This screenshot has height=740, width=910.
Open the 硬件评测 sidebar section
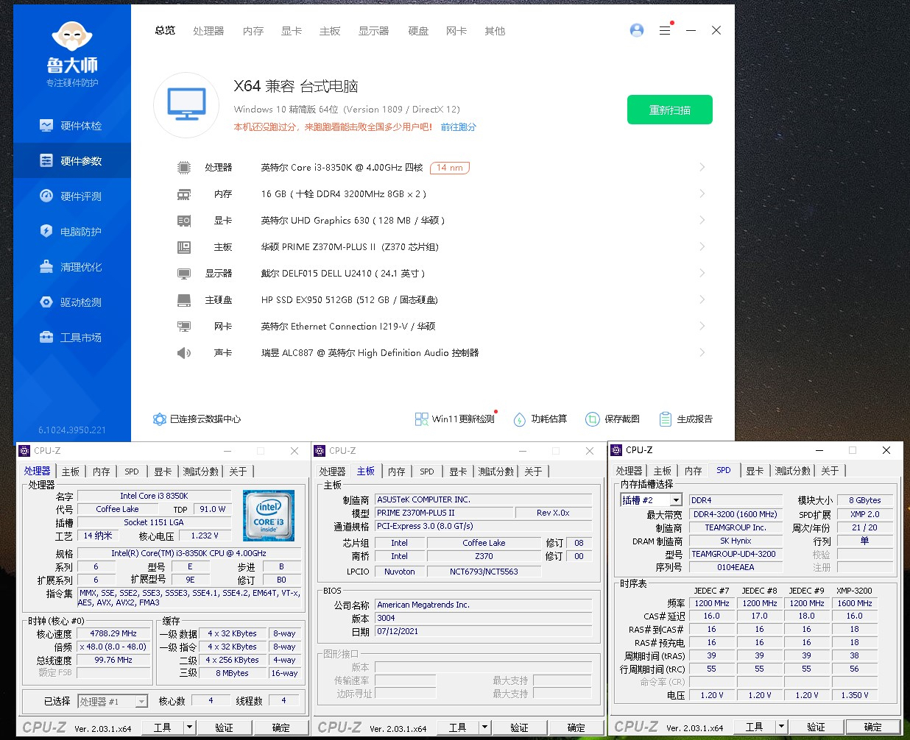(x=71, y=196)
